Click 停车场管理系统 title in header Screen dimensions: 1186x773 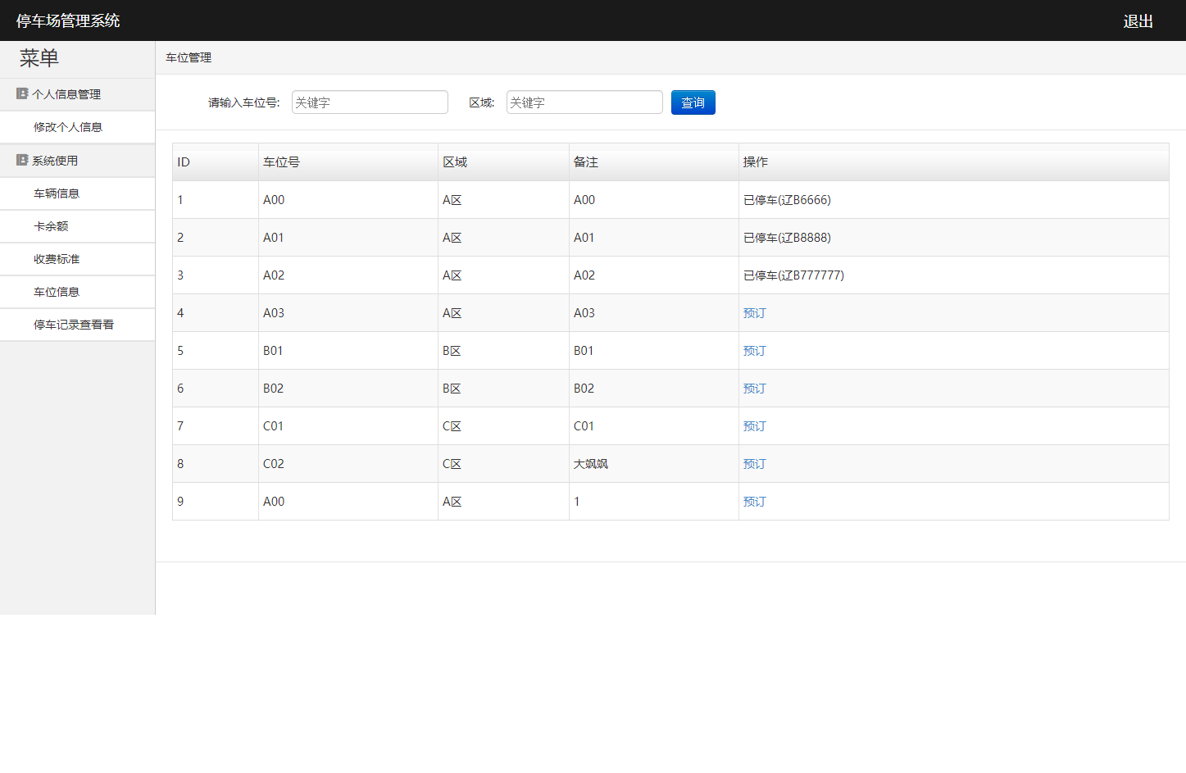pos(68,20)
